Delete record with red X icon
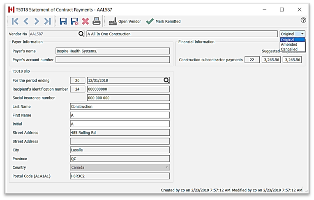This screenshot has height=200, width=314. (85, 21)
